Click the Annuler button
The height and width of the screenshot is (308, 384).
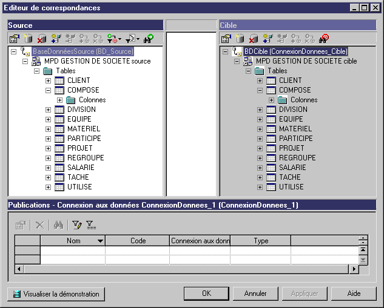click(x=255, y=293)
